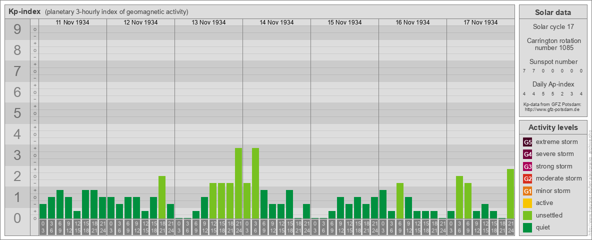This screenshot has width=592, height=240.
Task: Click the 21-24 hour label under 17 Nov
Action: pos(510,227)
